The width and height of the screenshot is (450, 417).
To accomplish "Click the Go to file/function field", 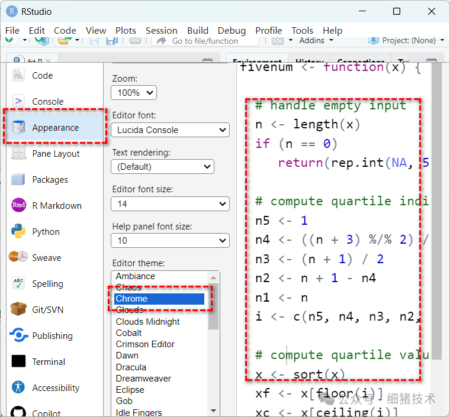I will click(205, 41).
